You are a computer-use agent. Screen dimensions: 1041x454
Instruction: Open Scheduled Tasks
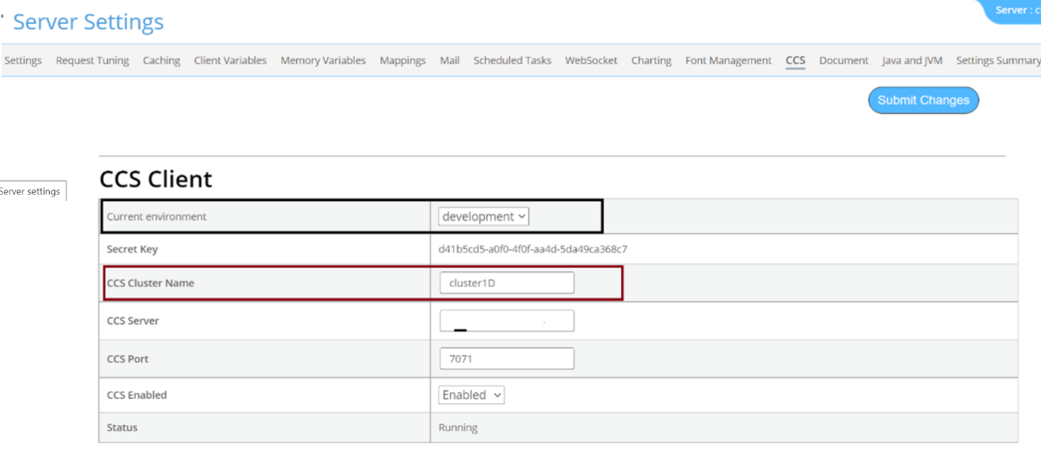[x=512, y=60]
